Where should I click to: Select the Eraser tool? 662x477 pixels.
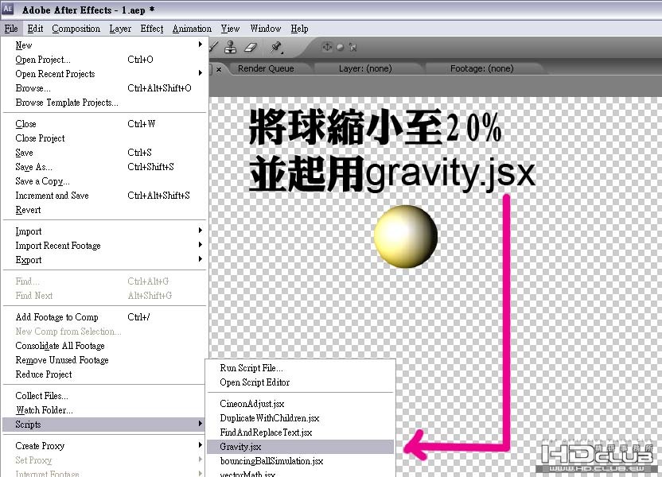click(x=251, y=47)
